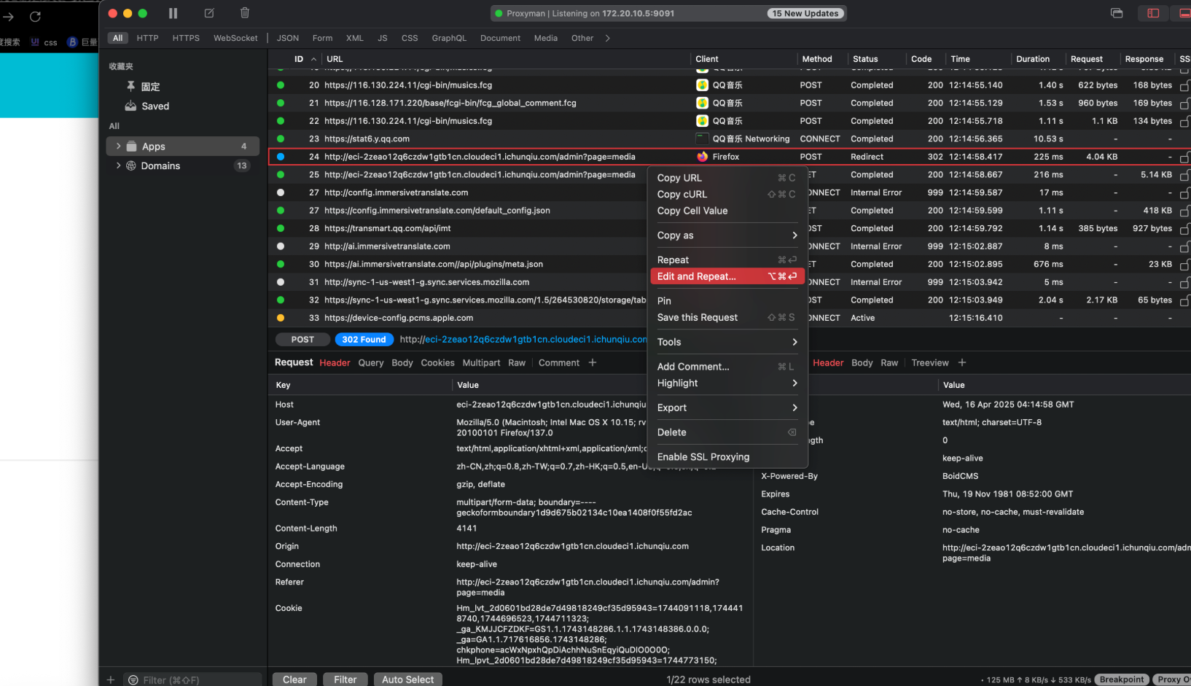Open the Copy as submenu
1191x686 pixels.
coord(727,235)
